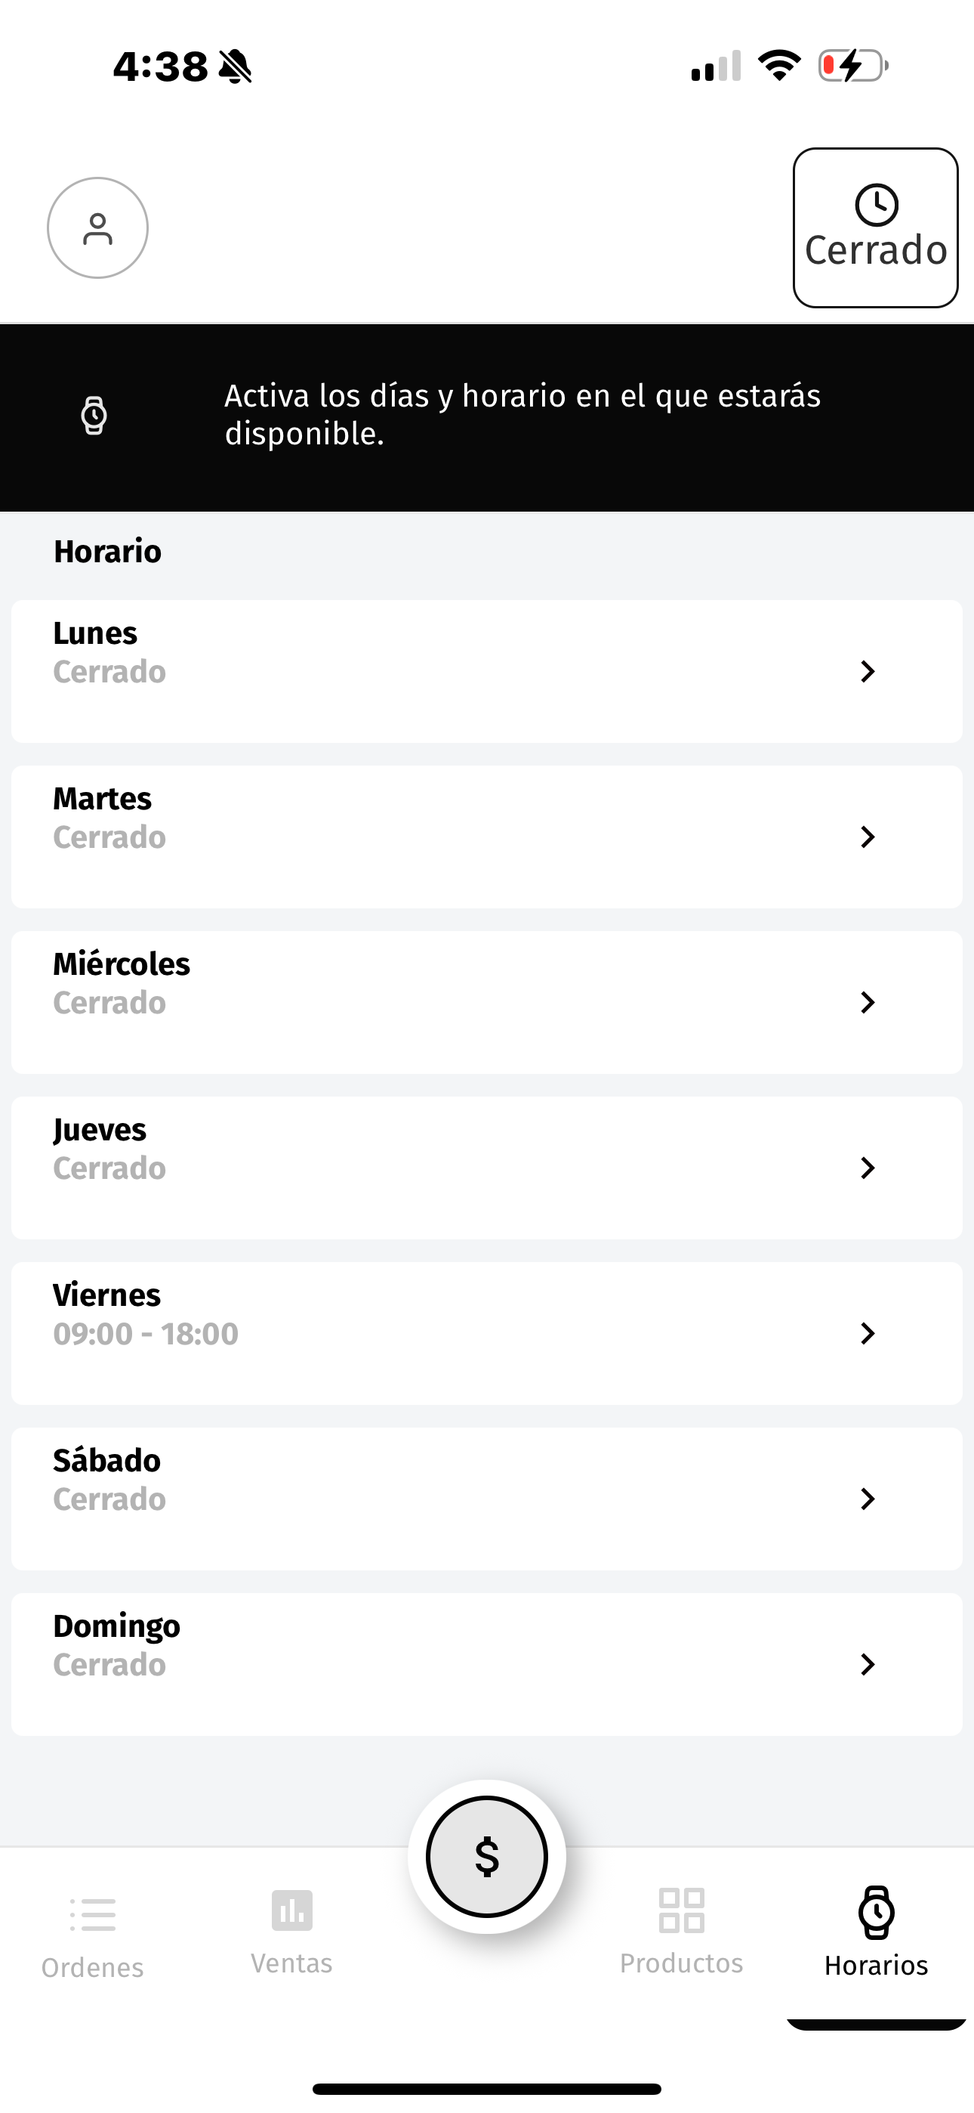Open the user profile icon
This screenshot has height=2113, width=974.
pos(97,228)
